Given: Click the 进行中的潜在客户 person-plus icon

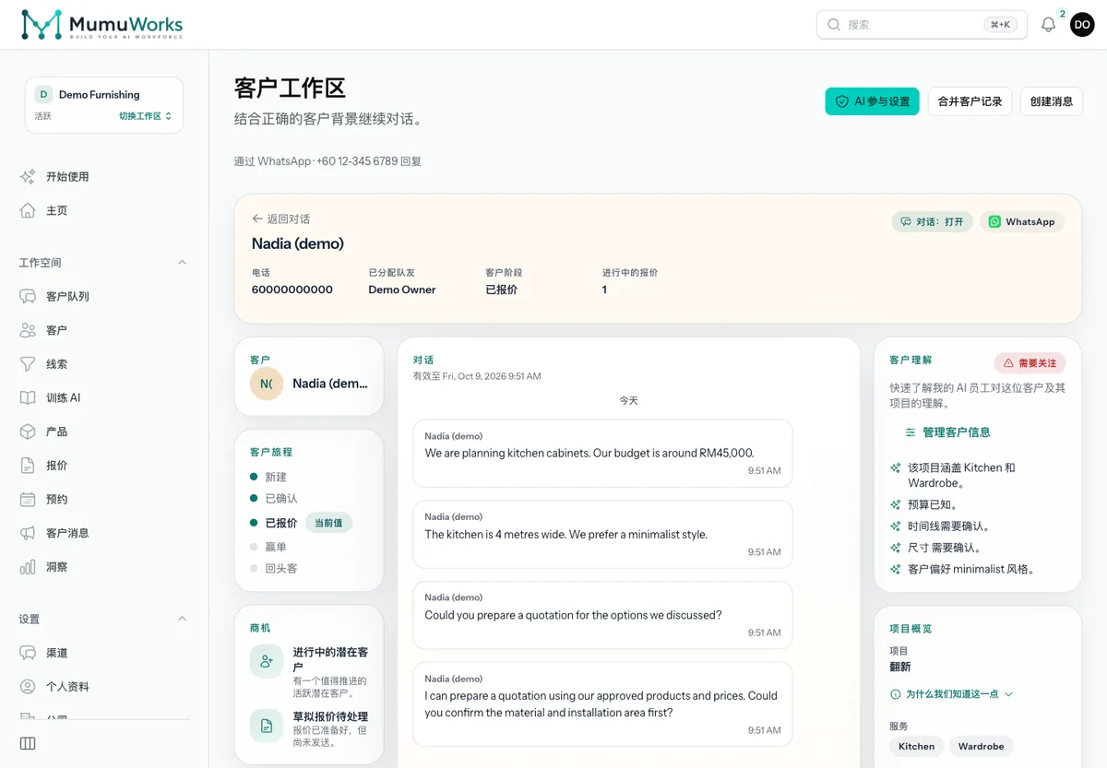Looking at the screenshot, I should [267, 661].
